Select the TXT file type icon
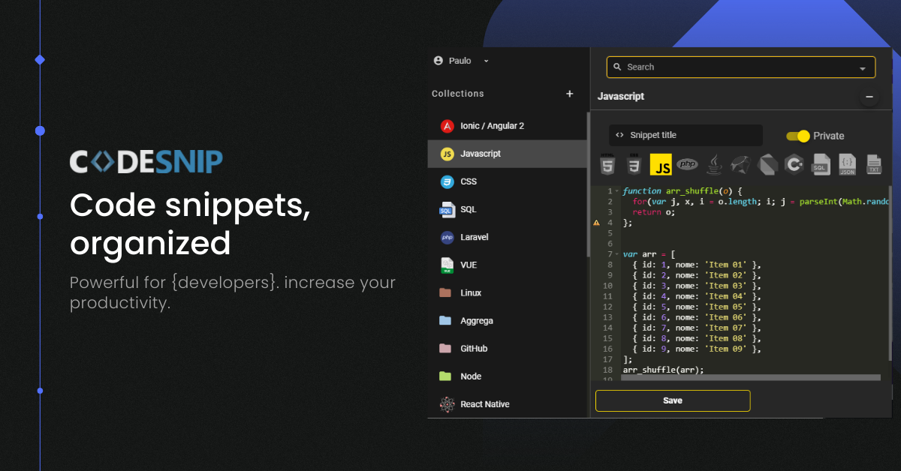Image resolution: width=901 pixels, height=471 pixels. (873, 164)
